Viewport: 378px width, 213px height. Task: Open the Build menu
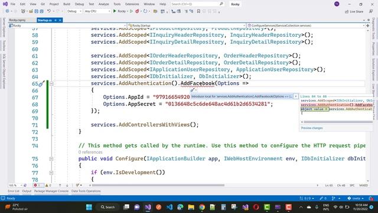[67, 4]
